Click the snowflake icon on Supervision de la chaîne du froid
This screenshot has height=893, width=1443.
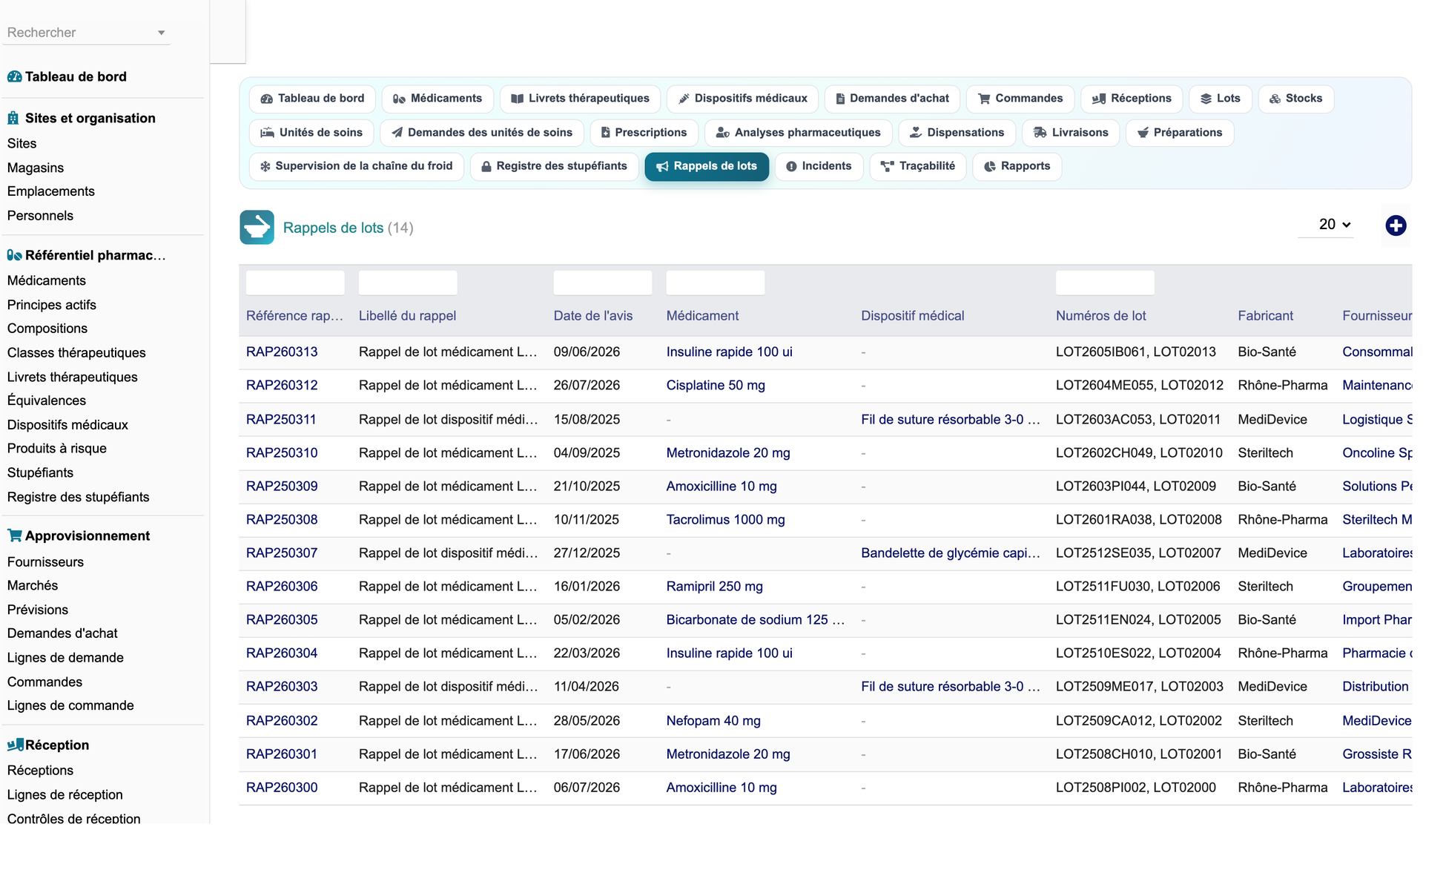tap(265, 166)
